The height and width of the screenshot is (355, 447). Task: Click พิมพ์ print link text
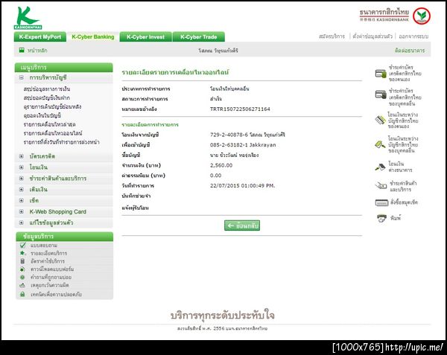click(396, 218)
